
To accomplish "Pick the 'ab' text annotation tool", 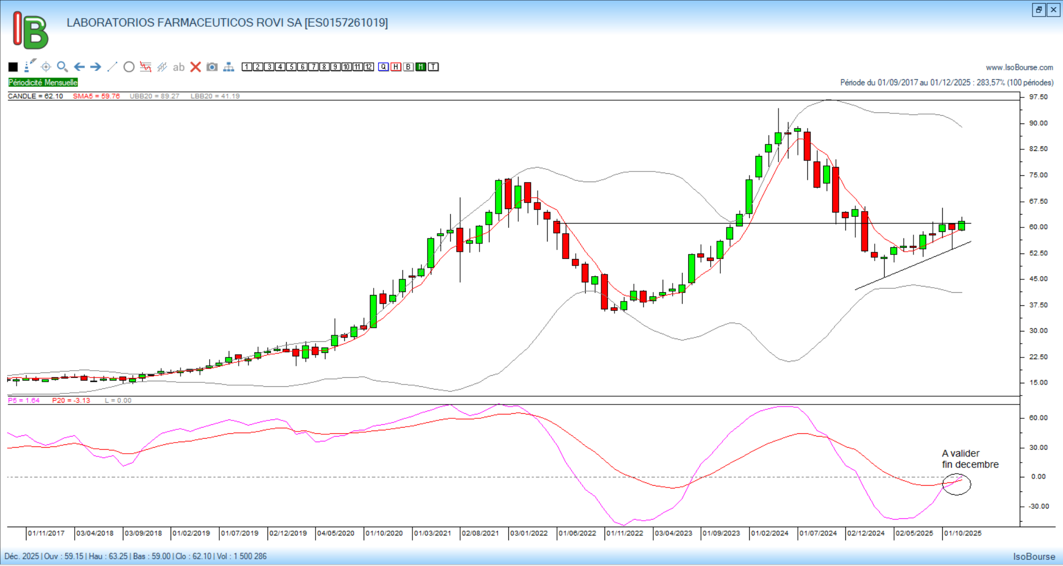I will [x=178, y=67].
